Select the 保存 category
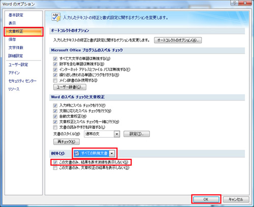Image resolution: width=254 pixels, height=207 pixels. [12, 40]
